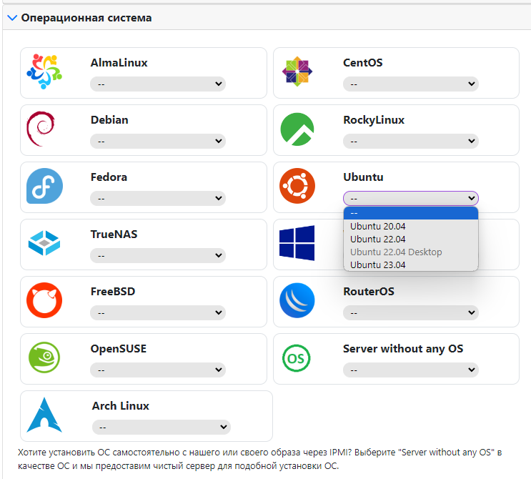Click the AlmaLinux logo icon
531x479 pixels.
tap(44, 71)
